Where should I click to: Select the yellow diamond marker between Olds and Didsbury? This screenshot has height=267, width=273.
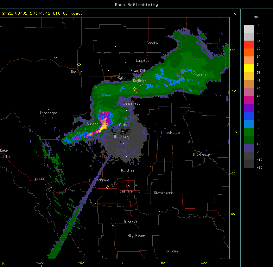pos(123,132)
